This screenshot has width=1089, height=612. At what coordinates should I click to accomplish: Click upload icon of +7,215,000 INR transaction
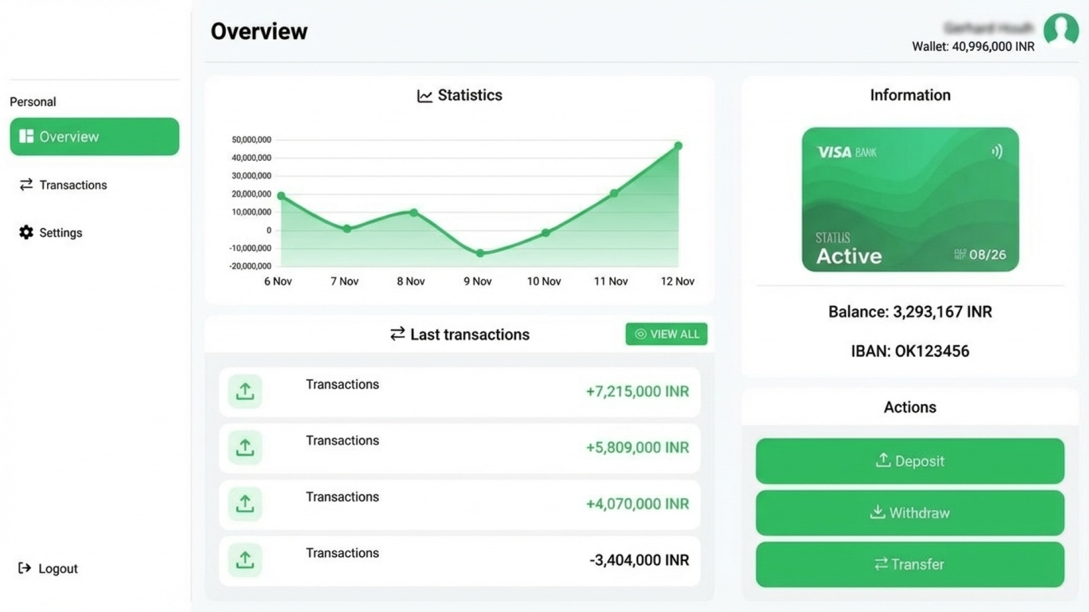tap(245, 392)
